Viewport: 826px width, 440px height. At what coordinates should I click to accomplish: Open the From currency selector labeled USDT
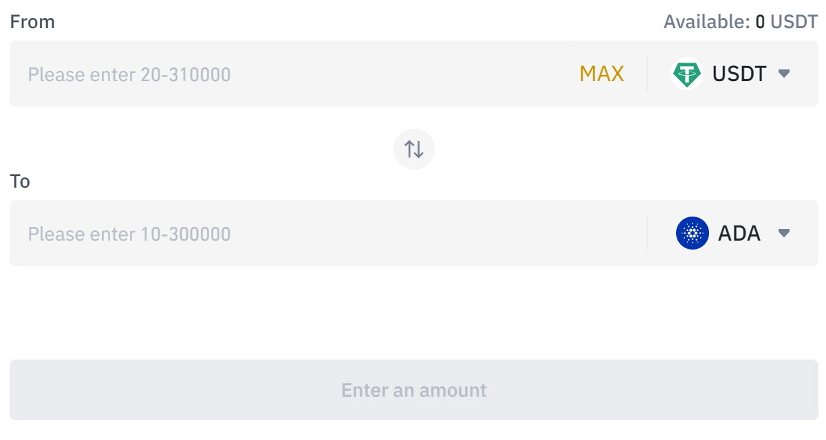click(x=731, y=74)
